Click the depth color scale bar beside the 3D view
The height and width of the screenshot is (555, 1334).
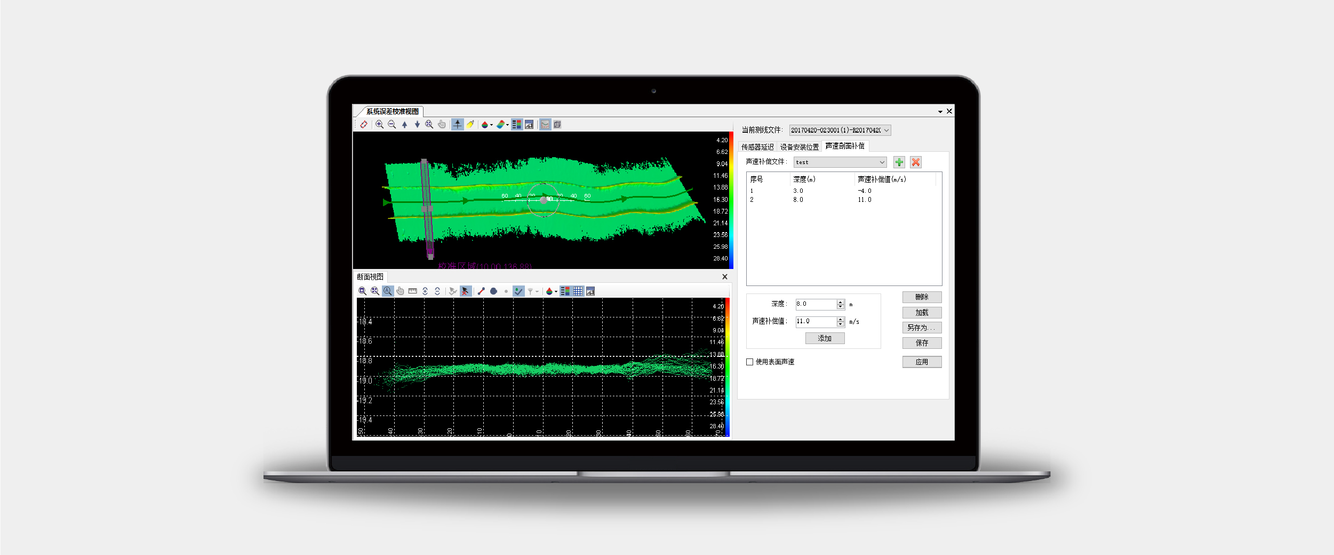pyautogui.click(x=731, y=200)
